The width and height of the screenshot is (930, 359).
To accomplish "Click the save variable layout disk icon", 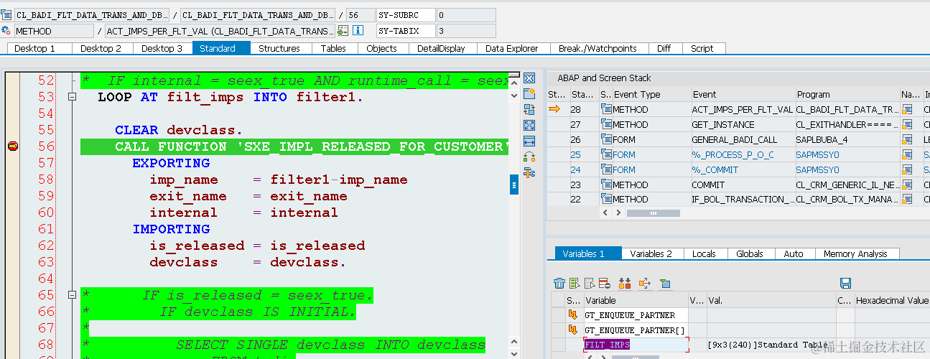I will [845, 283].
